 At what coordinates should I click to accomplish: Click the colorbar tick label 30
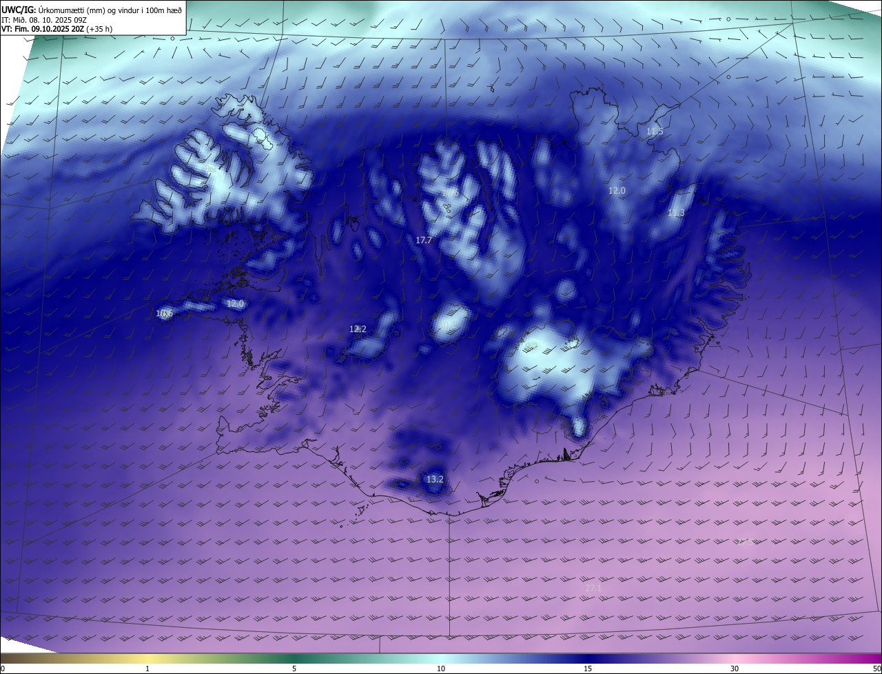(735, 669)
